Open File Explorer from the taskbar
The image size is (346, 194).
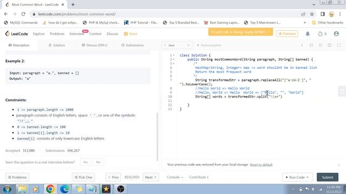click(x=22, y=189)
